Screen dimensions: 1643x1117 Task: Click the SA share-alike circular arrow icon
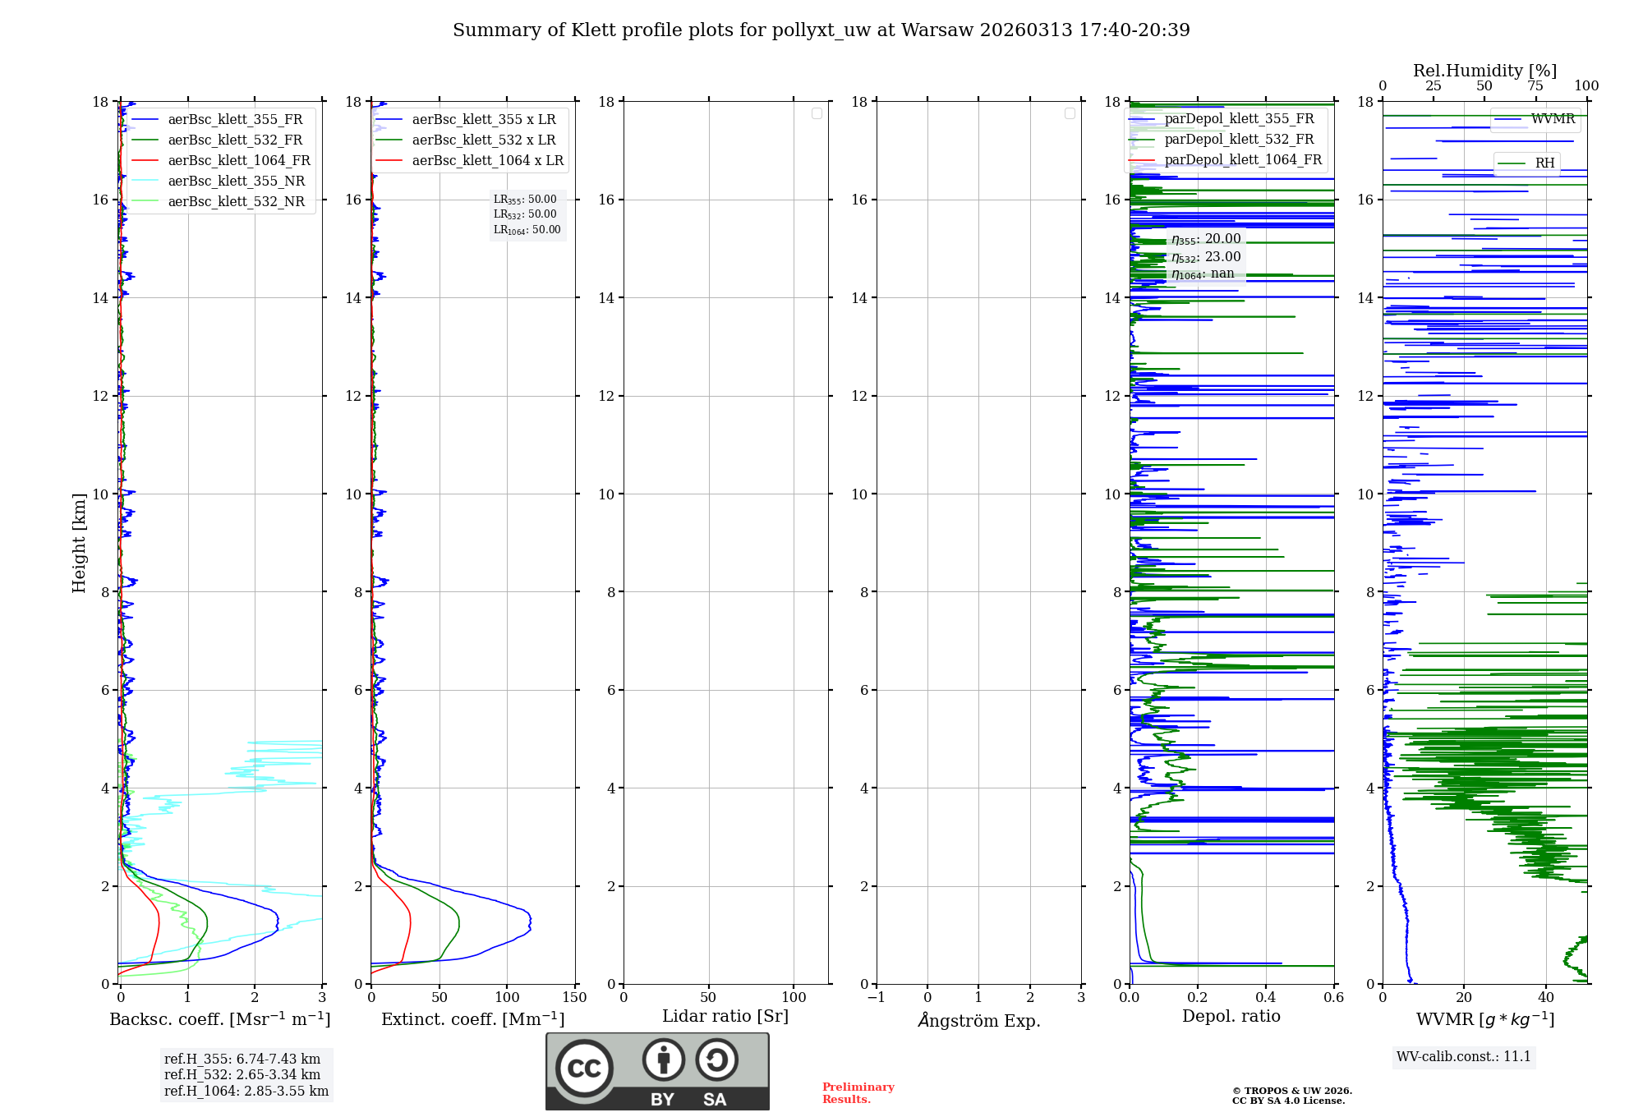point(716,1060)
